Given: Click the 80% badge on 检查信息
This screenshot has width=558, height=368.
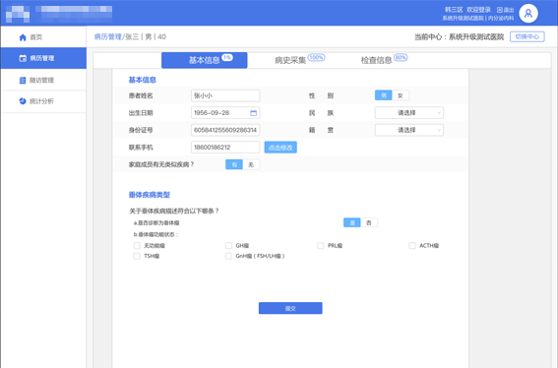Looking at the screenshot, I should [x=401, y=57].
